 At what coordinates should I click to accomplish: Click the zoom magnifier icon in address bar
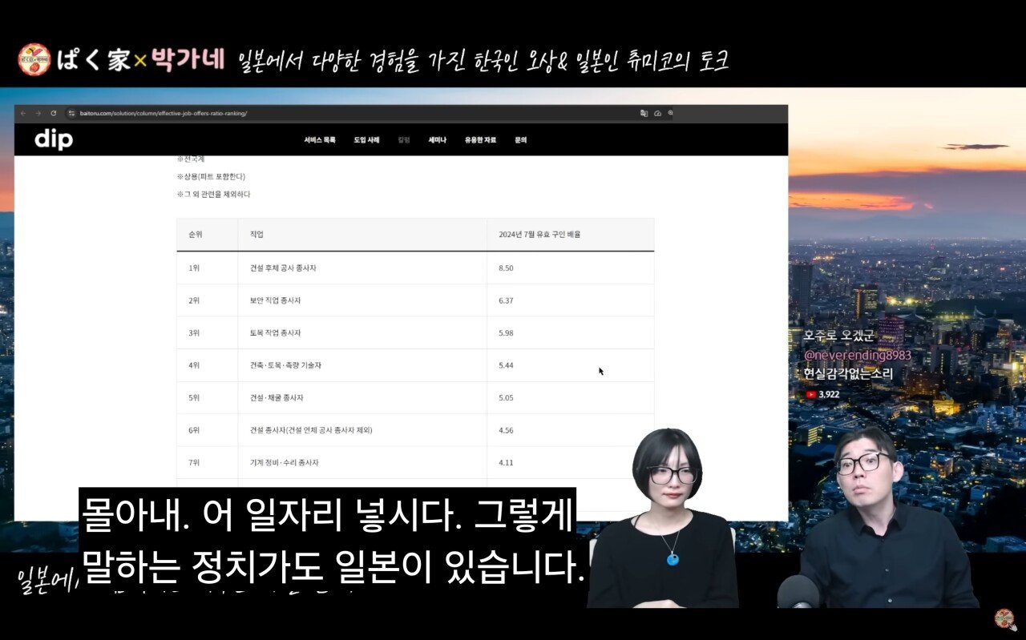tap(671, 113)
